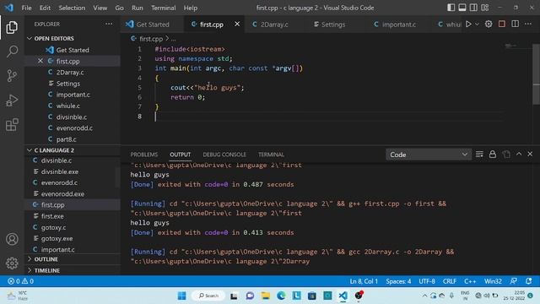Image resolution: width=540 pixels, height=304 pixels.
Task: Split the editor to the right
Action: (x=516, y=24)
